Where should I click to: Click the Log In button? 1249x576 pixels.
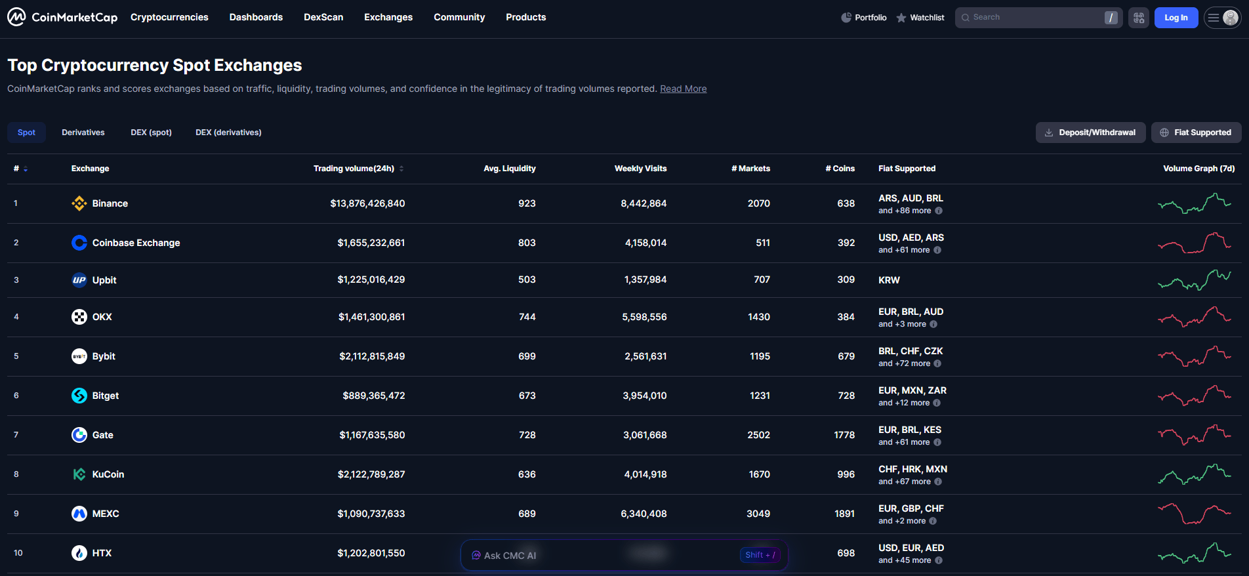pyautogui.click(x=1176, y=18)
